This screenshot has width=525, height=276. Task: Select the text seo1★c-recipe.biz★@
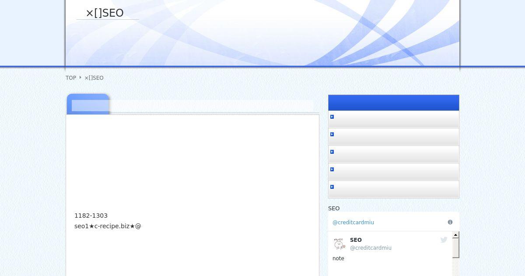[x=108, y=226]
